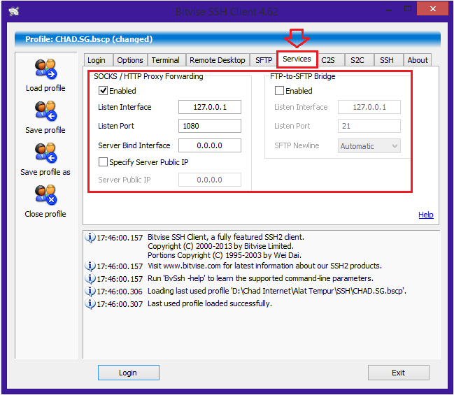Click the Load profile icon
The width and height of the screenshot is (454, 395).
click(x=45, y=69)
